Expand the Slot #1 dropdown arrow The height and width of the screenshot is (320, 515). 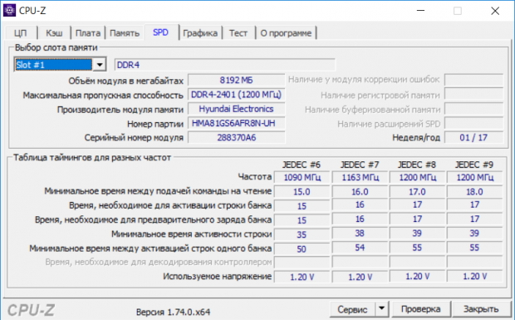click(100, 65)
